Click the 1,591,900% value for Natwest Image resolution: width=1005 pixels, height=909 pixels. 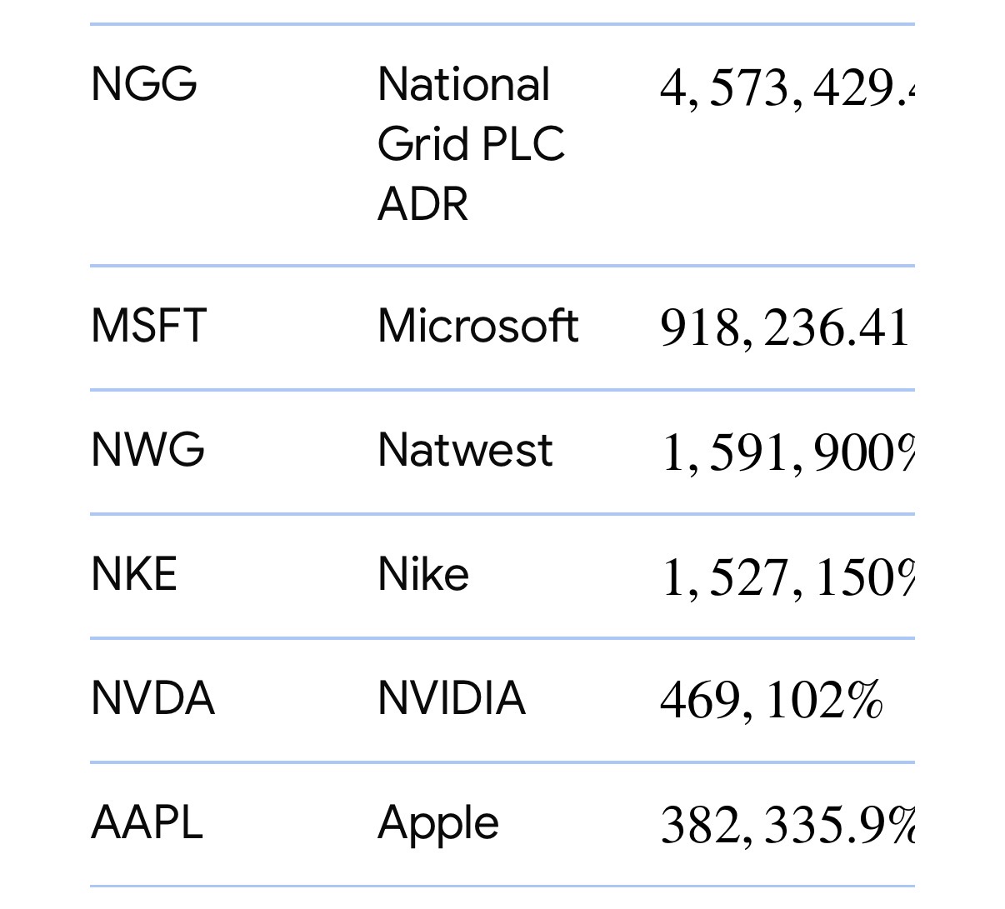787,454
